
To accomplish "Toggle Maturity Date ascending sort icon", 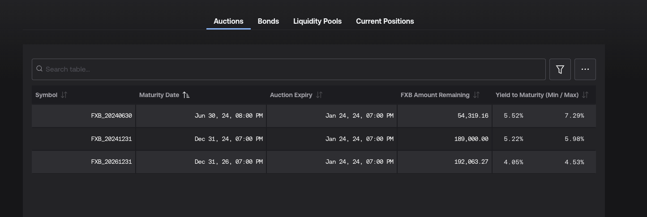I will pyautogui.click(x=186, y=95).
